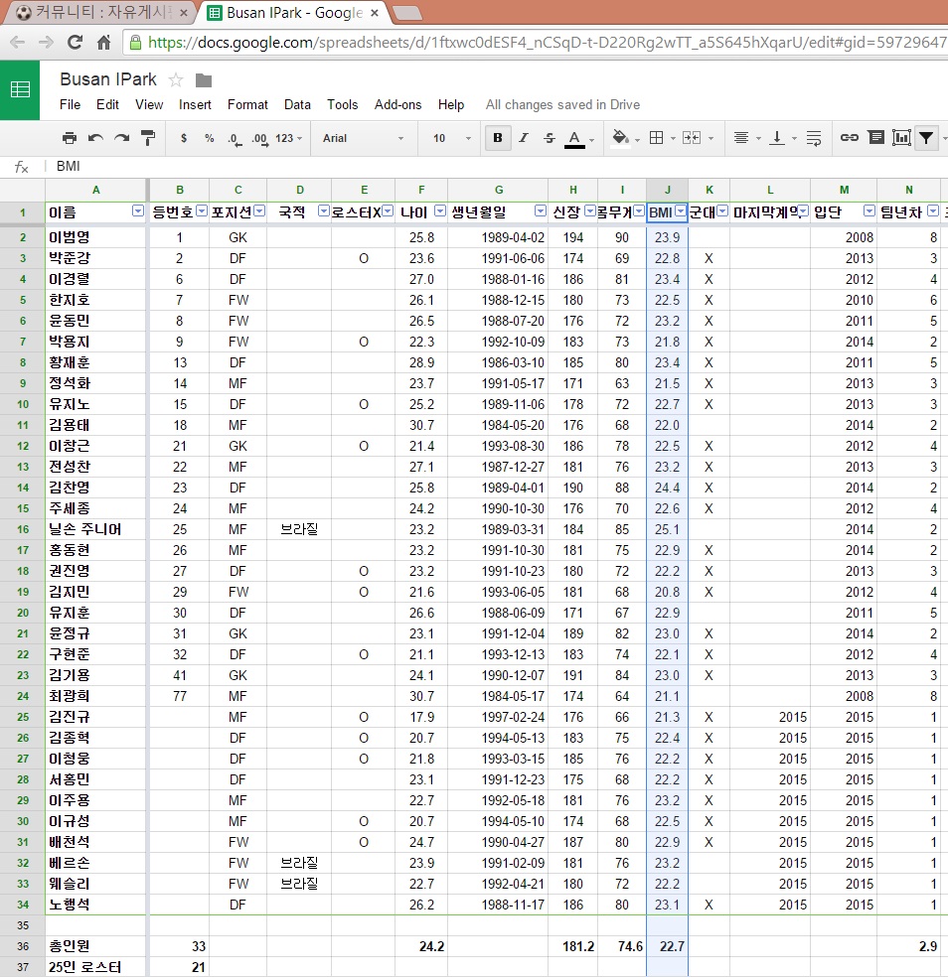This screenshot has width=948, height=977.
Task: Open filter dropdown on 포지션 column
Action: point(259,211)
